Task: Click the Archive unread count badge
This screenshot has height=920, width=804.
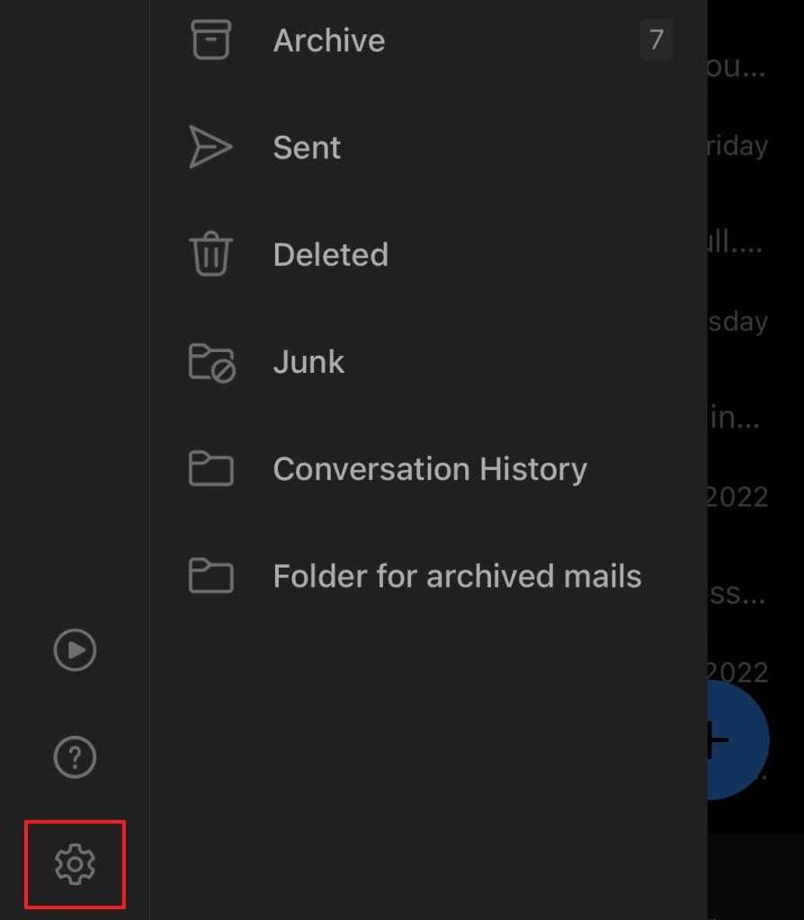Action: pos(657,40)
